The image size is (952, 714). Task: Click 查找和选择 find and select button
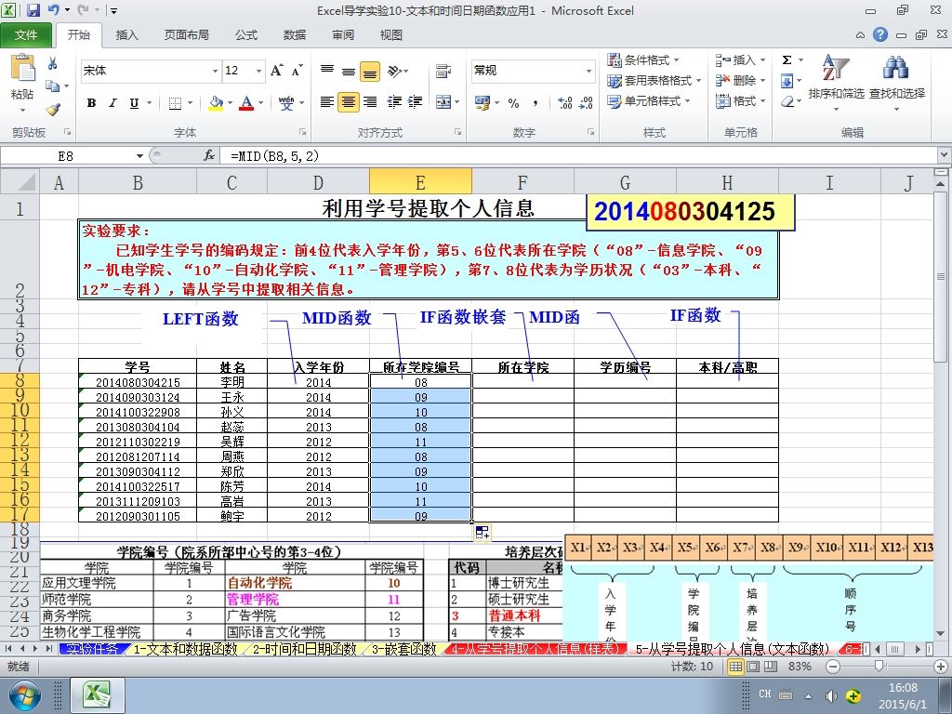(x=897, y=83)
